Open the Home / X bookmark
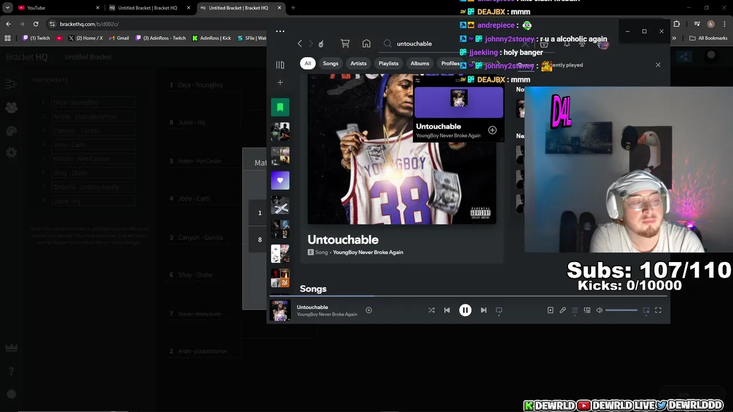The image size is (733, 412). point(85,38)
